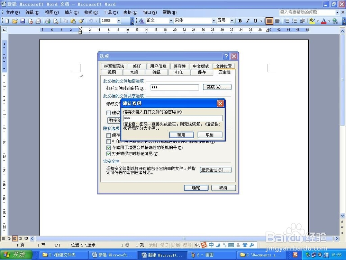This screenshot has width=346, height=260.
Task: Click the Options dialog help question mark
Action: [226, 57]
